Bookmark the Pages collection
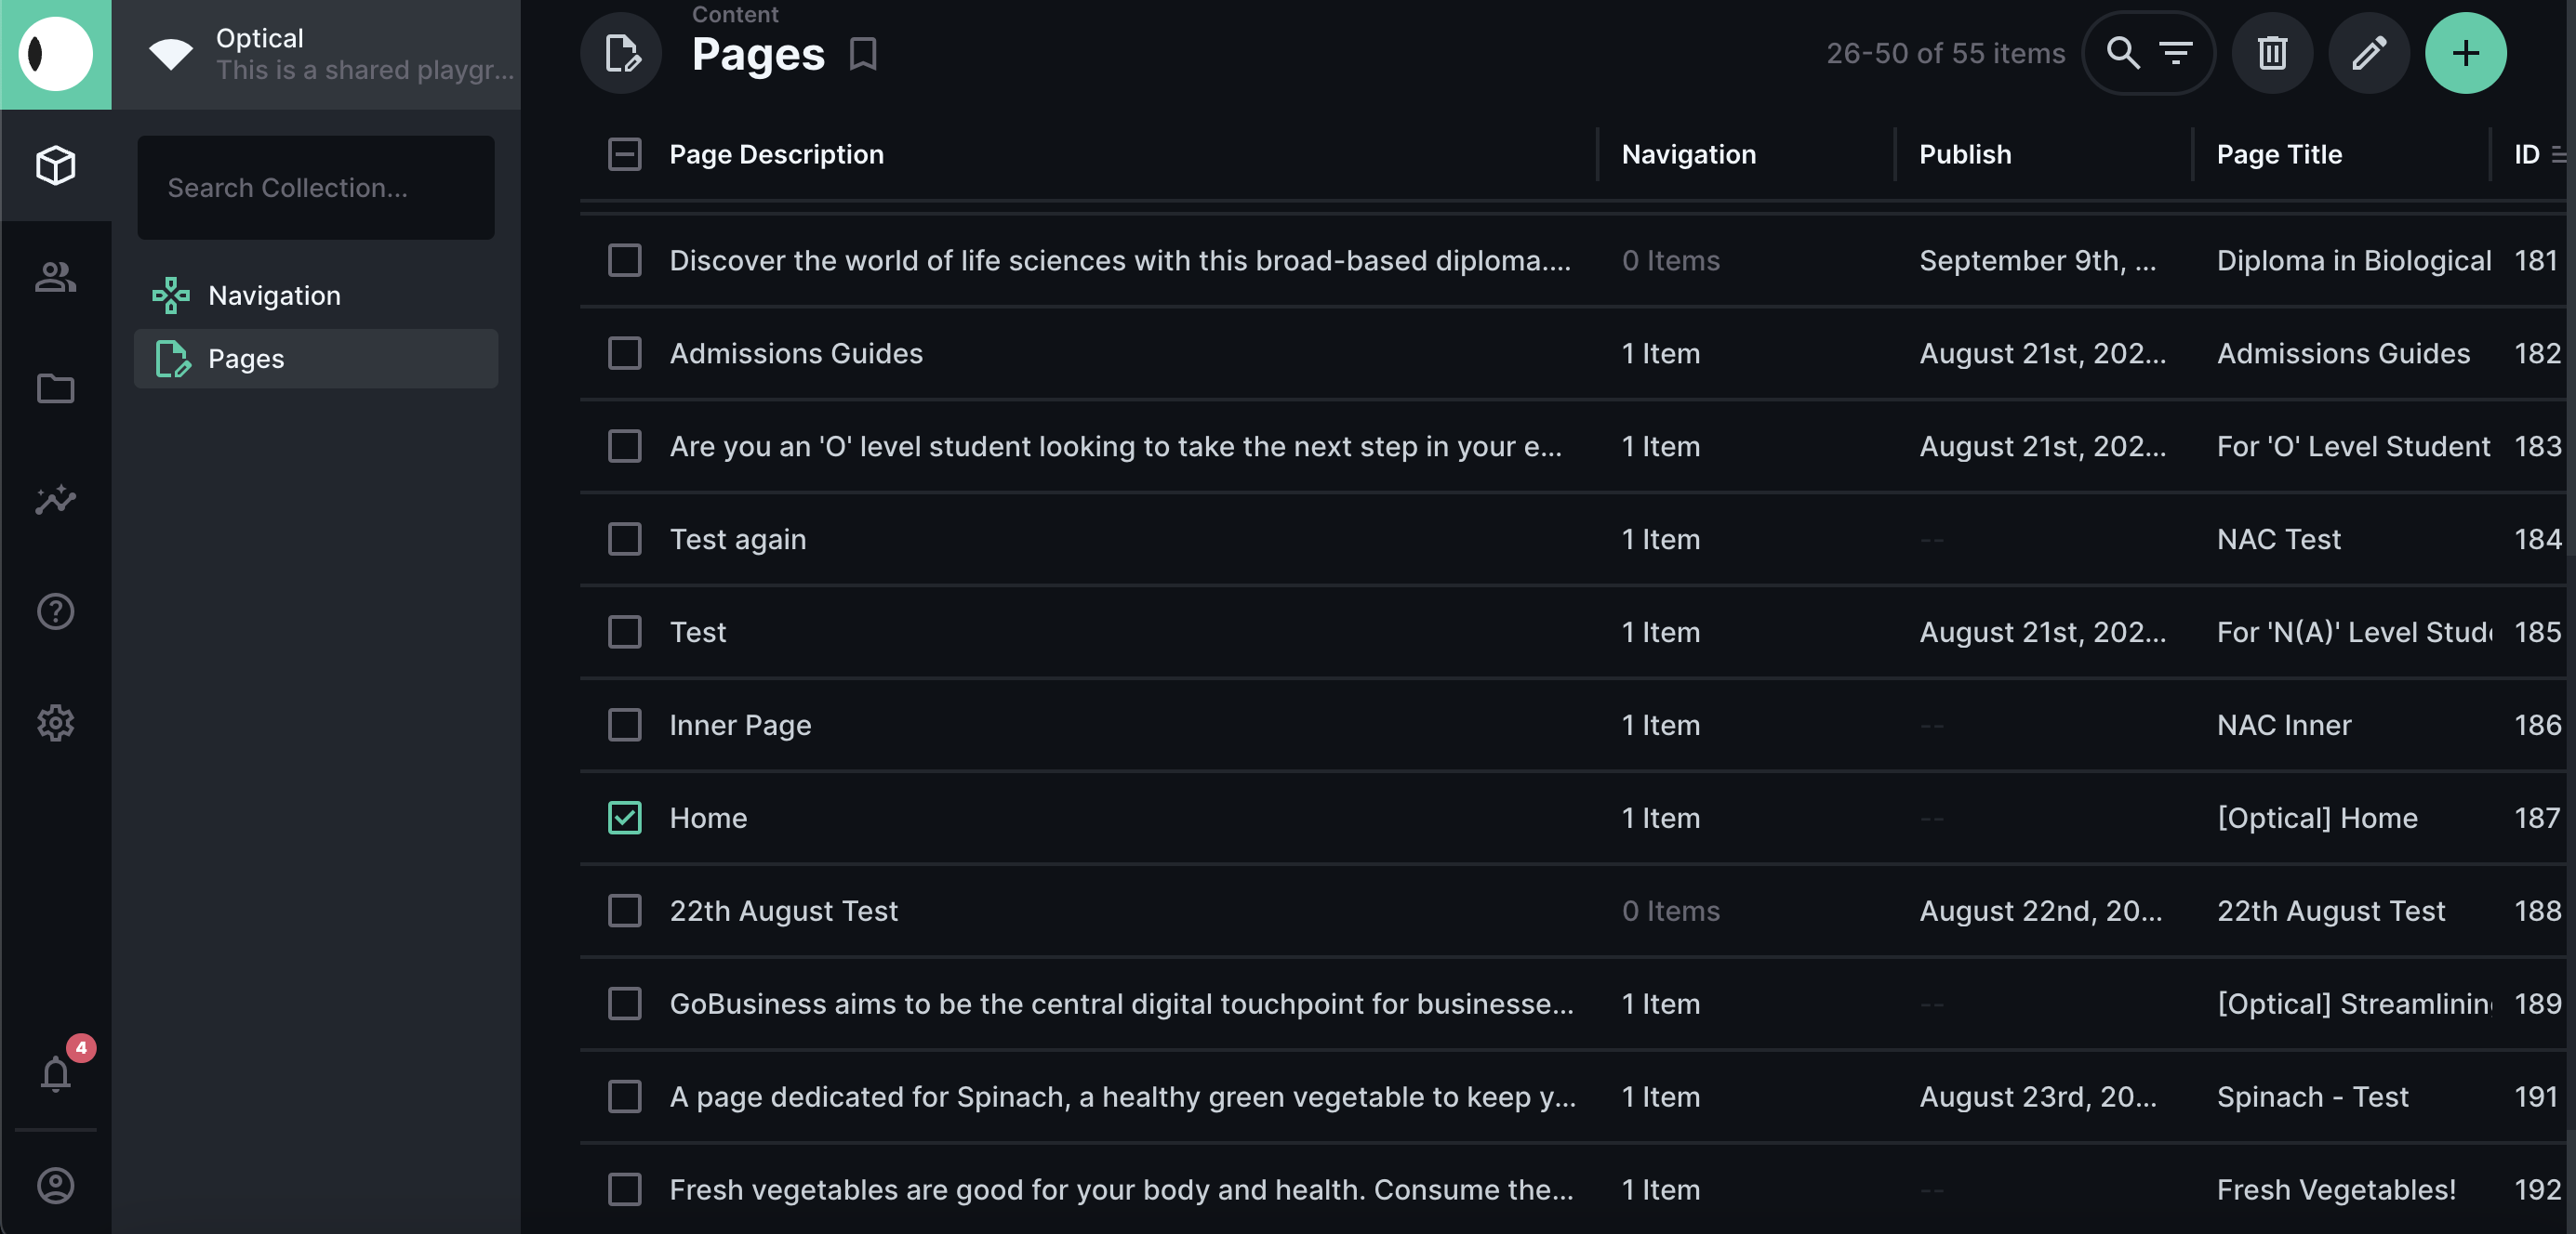The width and height of the screenshot is (2576, 1234). tap(863, 53)
